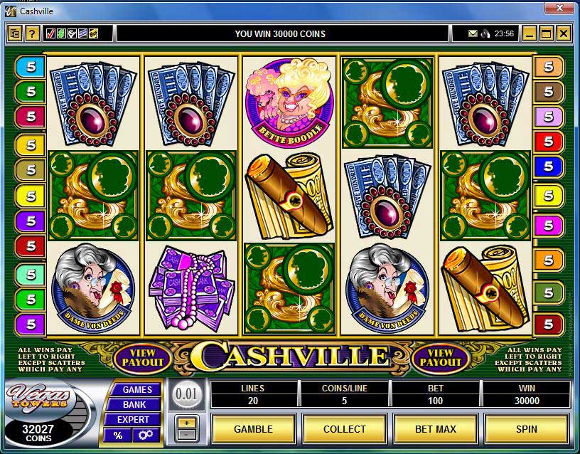The width and height of the screenshot is (580, 454).
Task: Select the light blue payline 5 indicator
Action: coord(31,67)
